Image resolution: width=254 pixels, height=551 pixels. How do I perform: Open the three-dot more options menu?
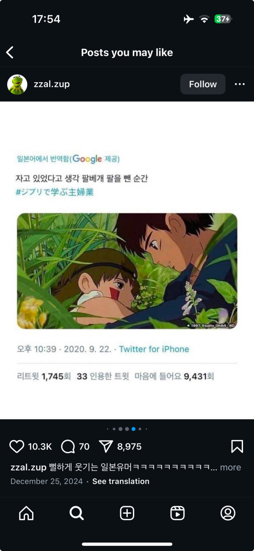tap(240, 84)
